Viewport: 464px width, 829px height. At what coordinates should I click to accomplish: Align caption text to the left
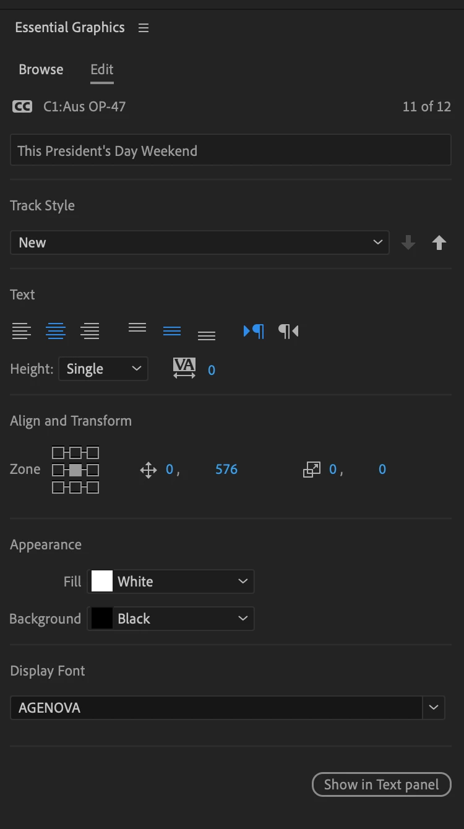(x=22, y=331)
